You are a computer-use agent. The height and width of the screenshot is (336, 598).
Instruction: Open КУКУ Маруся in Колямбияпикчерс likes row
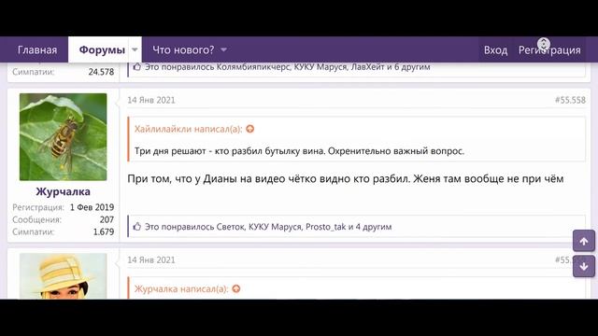pos(320,67)
